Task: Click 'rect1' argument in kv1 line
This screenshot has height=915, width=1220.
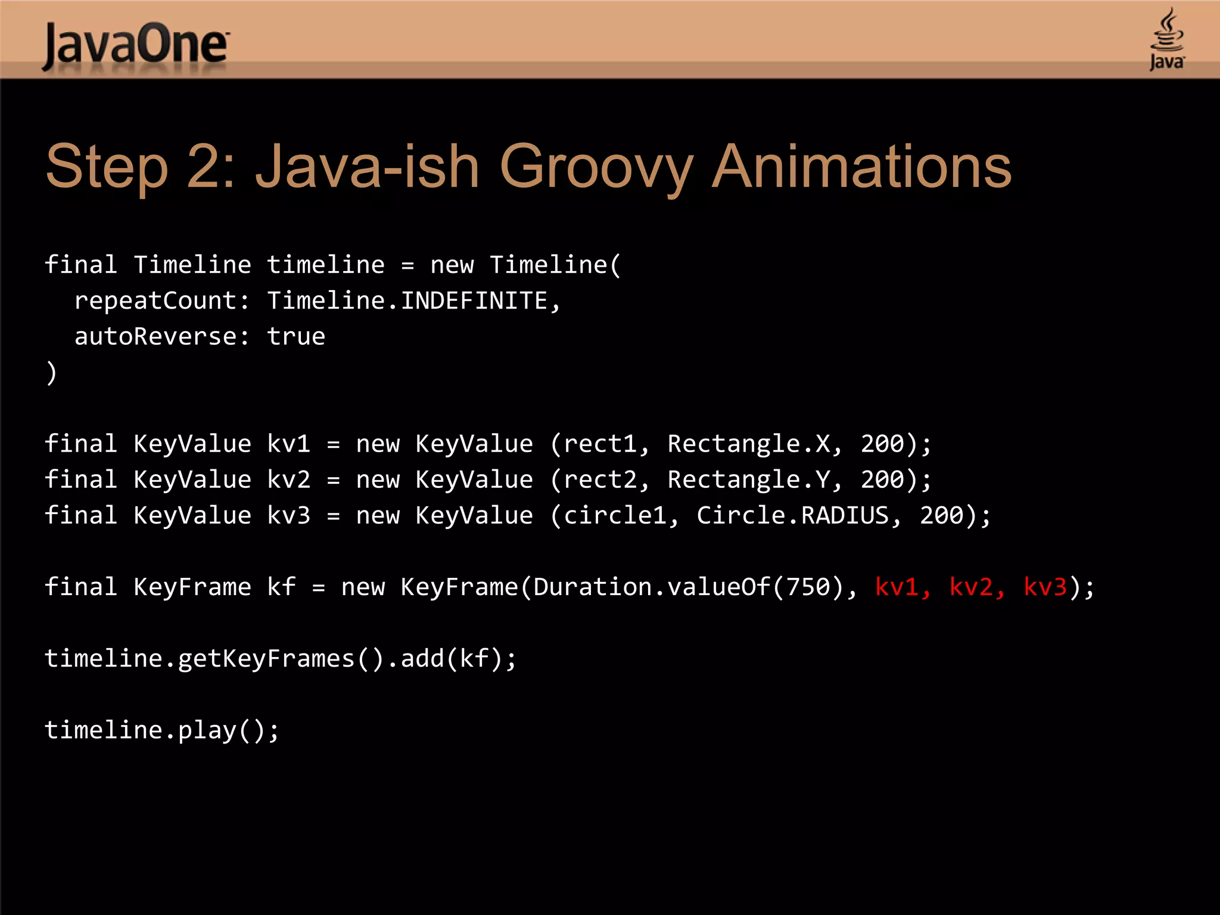Action: 600,444
